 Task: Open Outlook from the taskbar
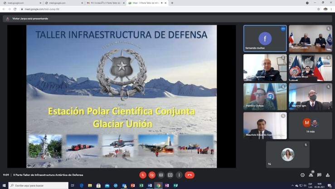(124, 185)
